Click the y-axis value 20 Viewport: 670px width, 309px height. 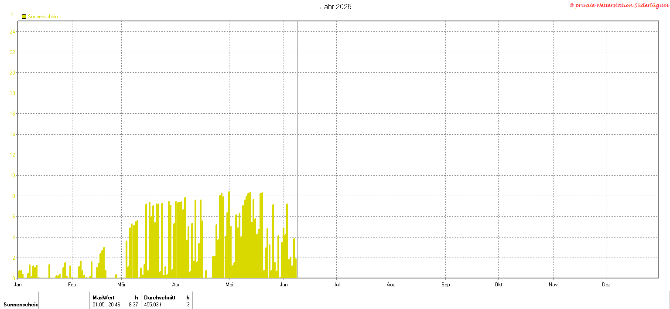13,72
